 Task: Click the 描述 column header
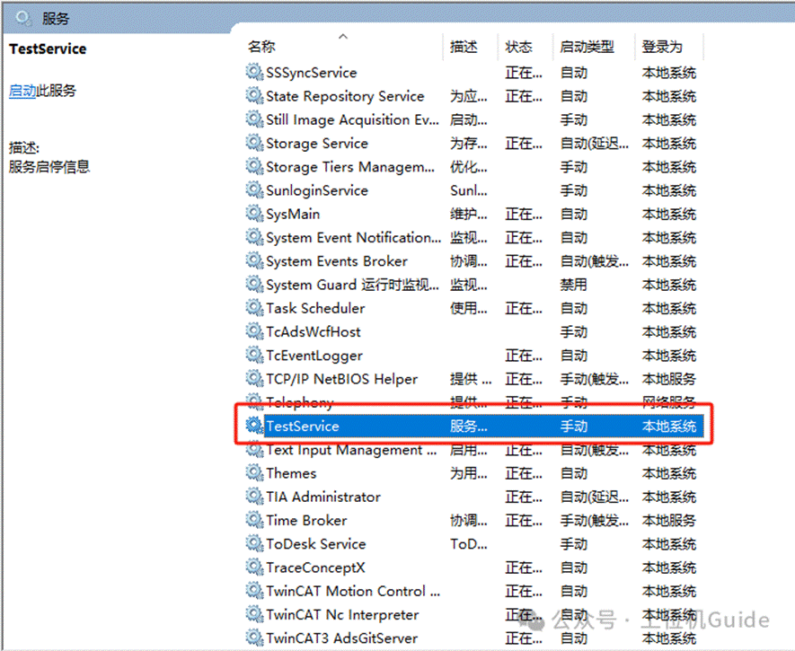464,47
